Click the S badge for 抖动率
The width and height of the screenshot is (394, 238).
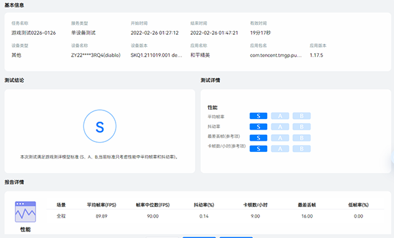point(258,126)
